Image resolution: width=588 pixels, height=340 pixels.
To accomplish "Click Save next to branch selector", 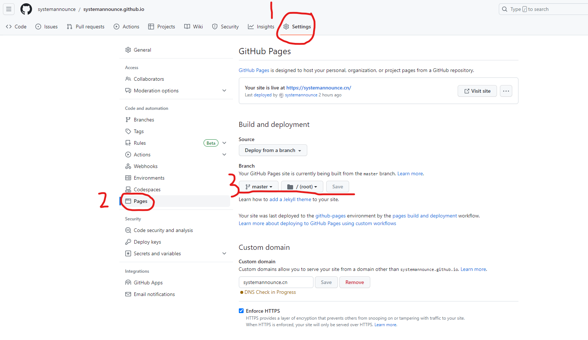I will pos(338,187).
